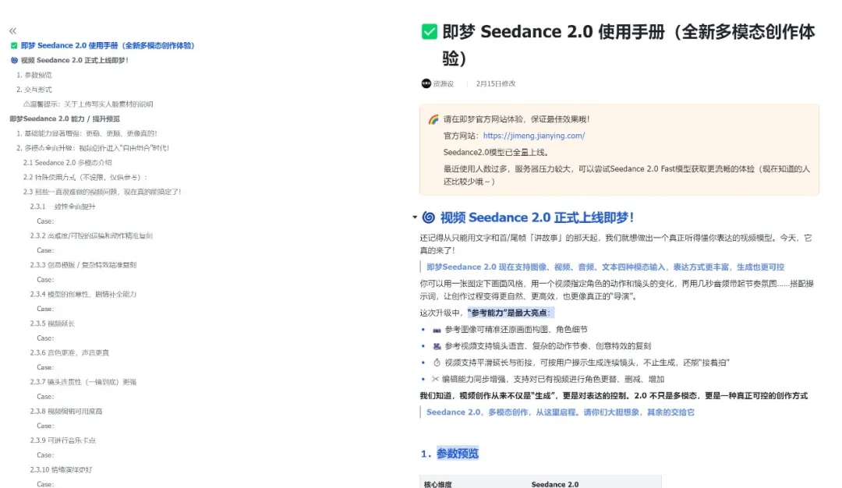Viewport: 842px width, 488px height.
Task: Collapse the 视频 Seedance 2.0 正式上线即梦 heading section
Action: pos(415,217)
